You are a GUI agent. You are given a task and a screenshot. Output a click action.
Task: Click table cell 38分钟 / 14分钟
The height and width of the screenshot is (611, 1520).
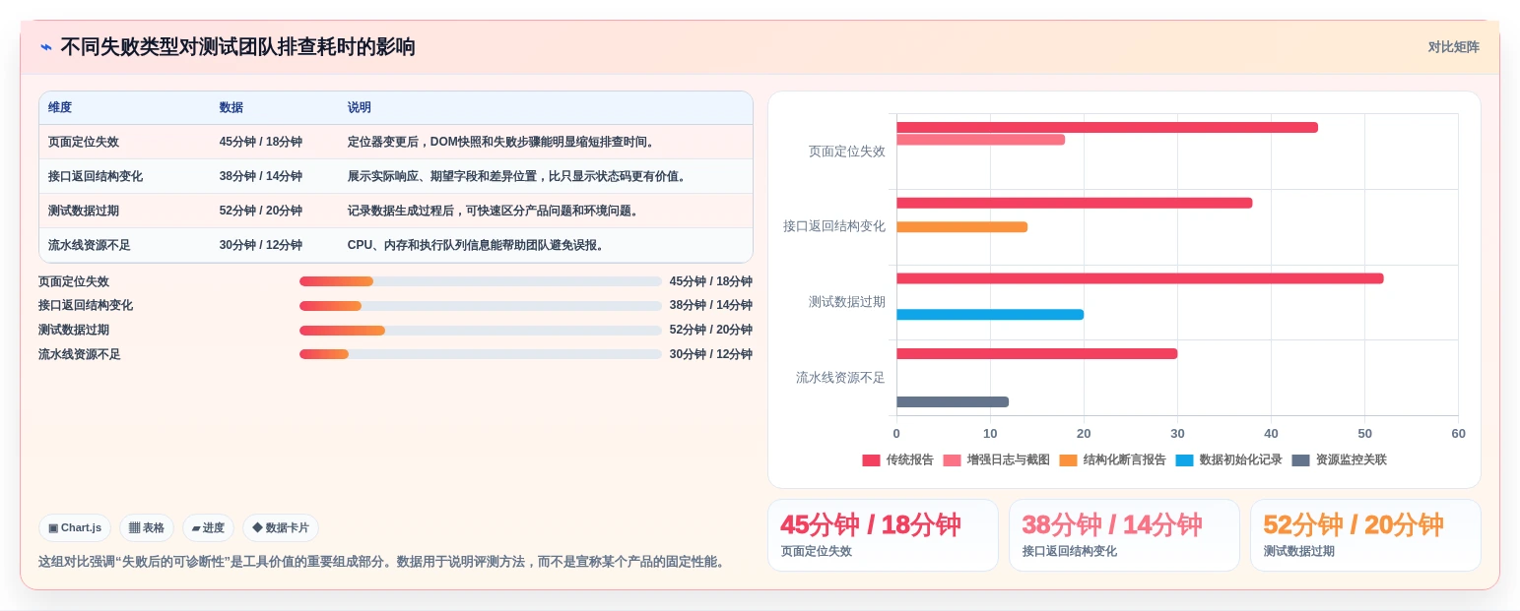261,176
